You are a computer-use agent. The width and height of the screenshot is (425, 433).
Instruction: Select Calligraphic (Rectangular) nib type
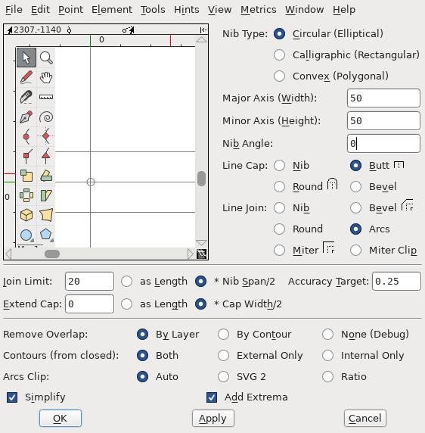coord(279,55)
